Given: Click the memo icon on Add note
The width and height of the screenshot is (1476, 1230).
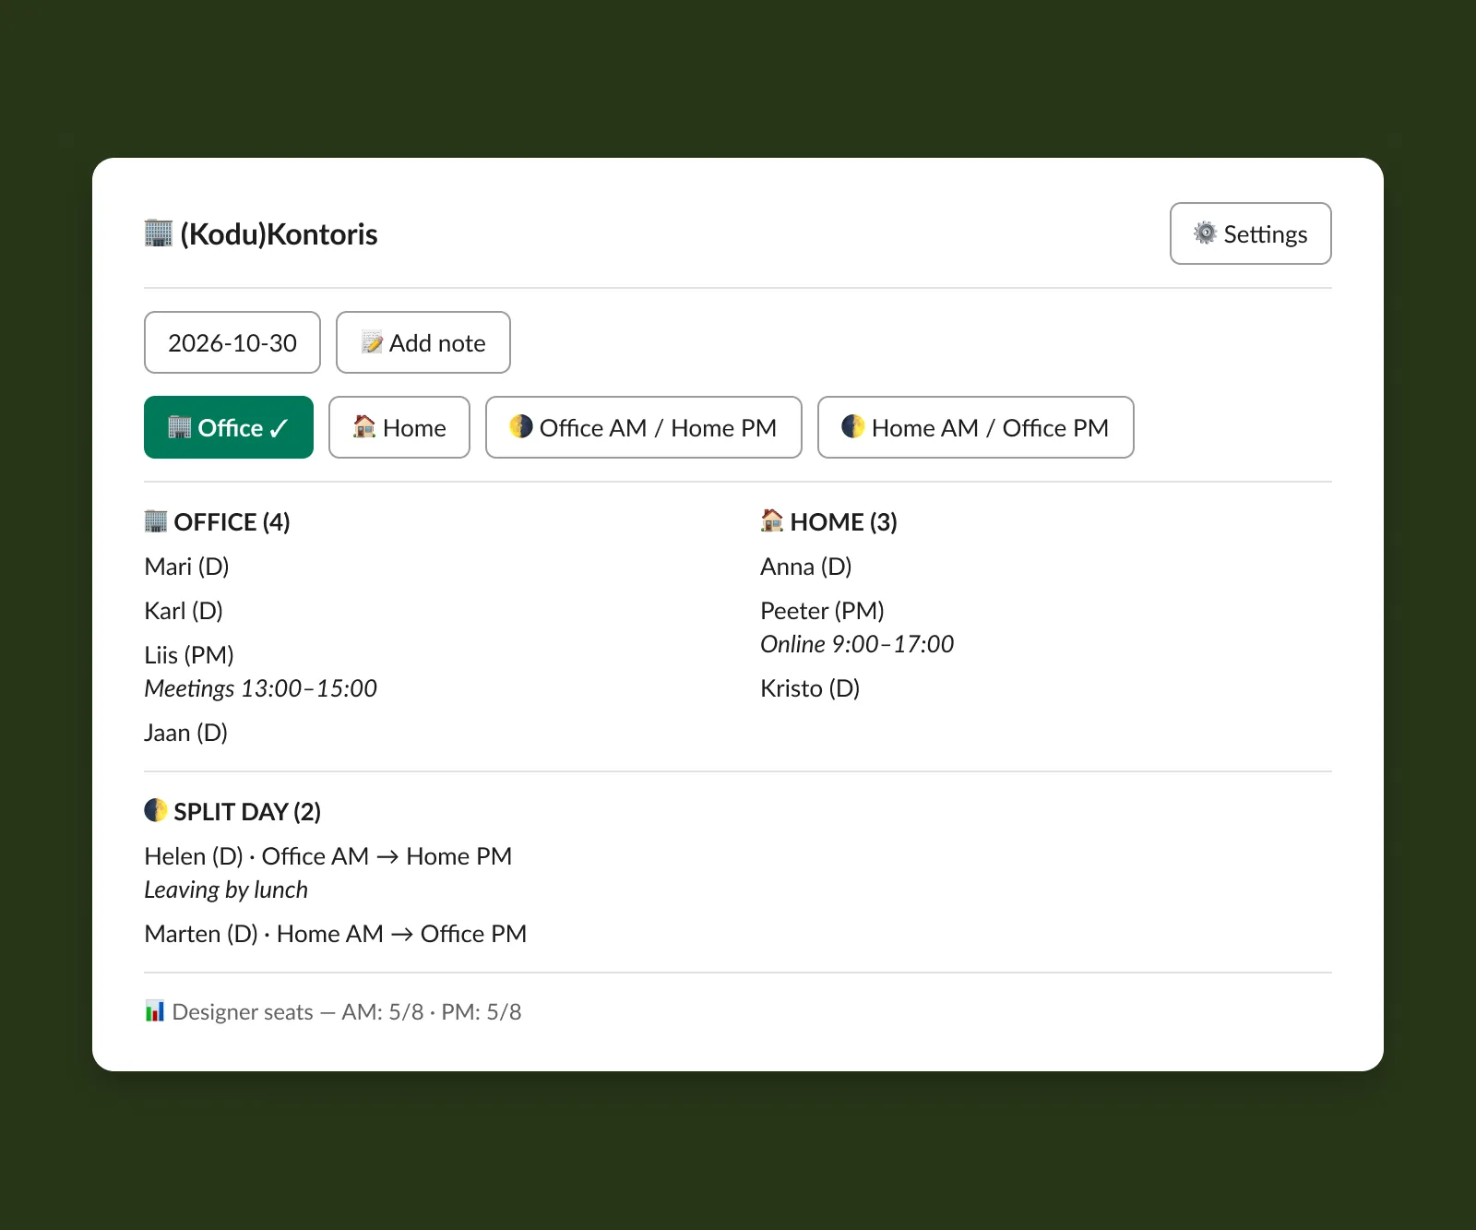Looking at the screenshot, I should [372, 342].
